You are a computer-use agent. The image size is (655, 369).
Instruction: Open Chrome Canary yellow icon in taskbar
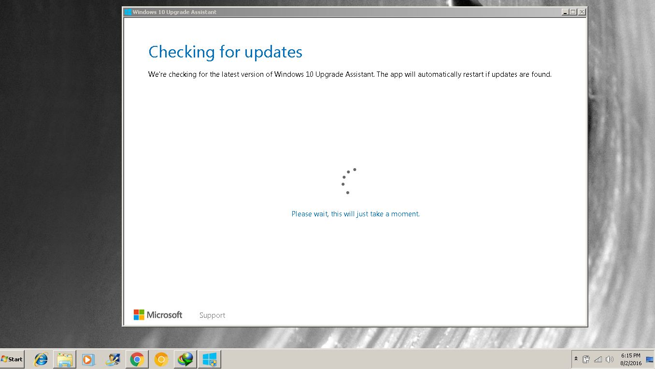161,359
